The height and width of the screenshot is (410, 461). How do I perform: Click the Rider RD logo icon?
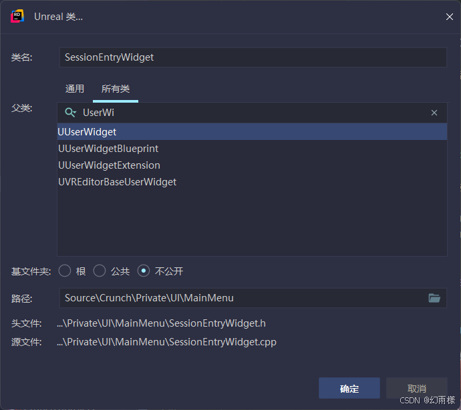click(17, 17)
